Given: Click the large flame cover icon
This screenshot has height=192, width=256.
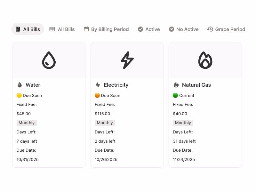Looking at the screenshot, I should pos(205,60).
